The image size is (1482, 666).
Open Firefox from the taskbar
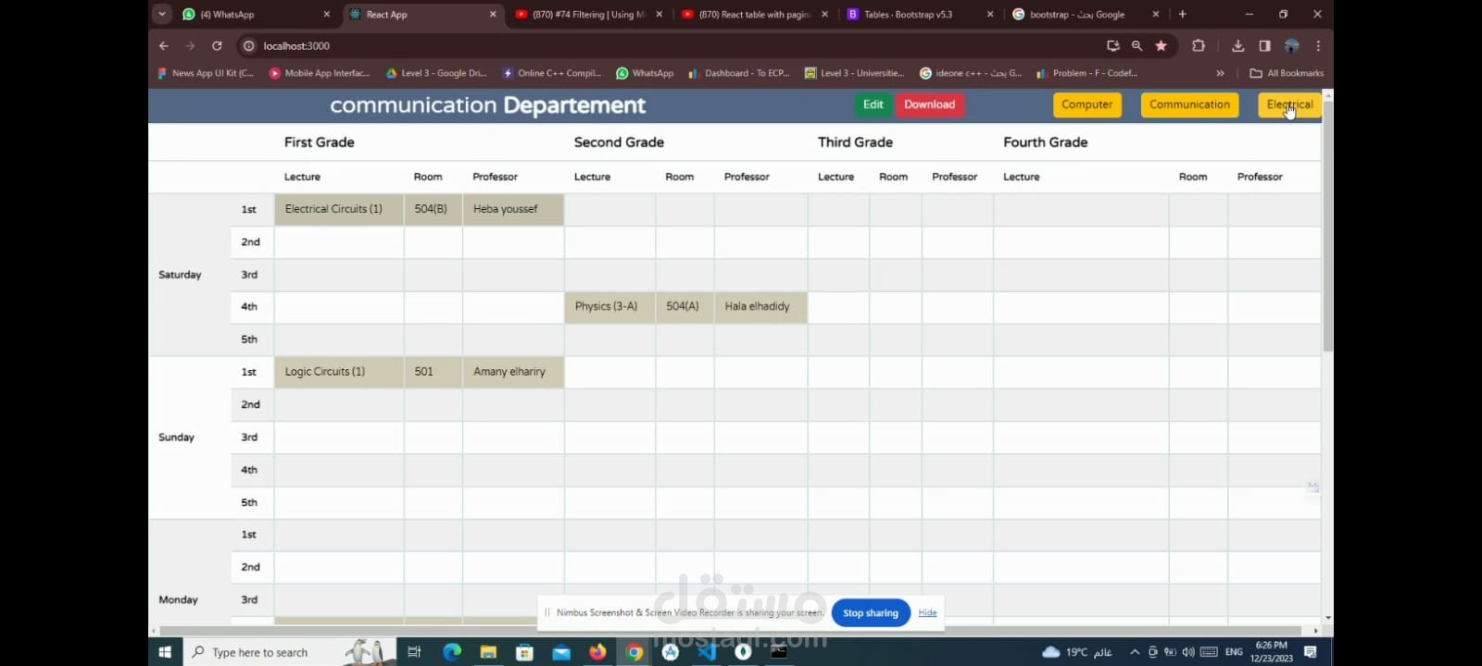tap(597, 652)
